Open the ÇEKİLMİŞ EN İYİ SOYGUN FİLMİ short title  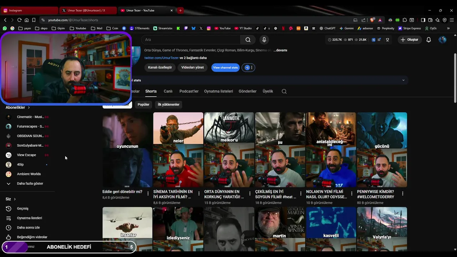pyautogui.click(x=276, y=194)
